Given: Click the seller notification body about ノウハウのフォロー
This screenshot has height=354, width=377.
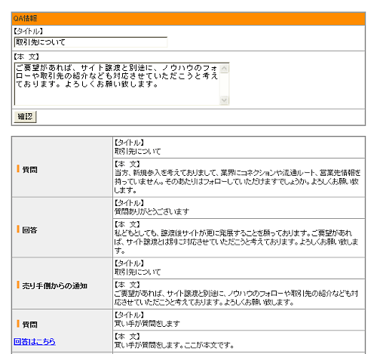Looking at the screenshot, I should click(x=236, y=298).
